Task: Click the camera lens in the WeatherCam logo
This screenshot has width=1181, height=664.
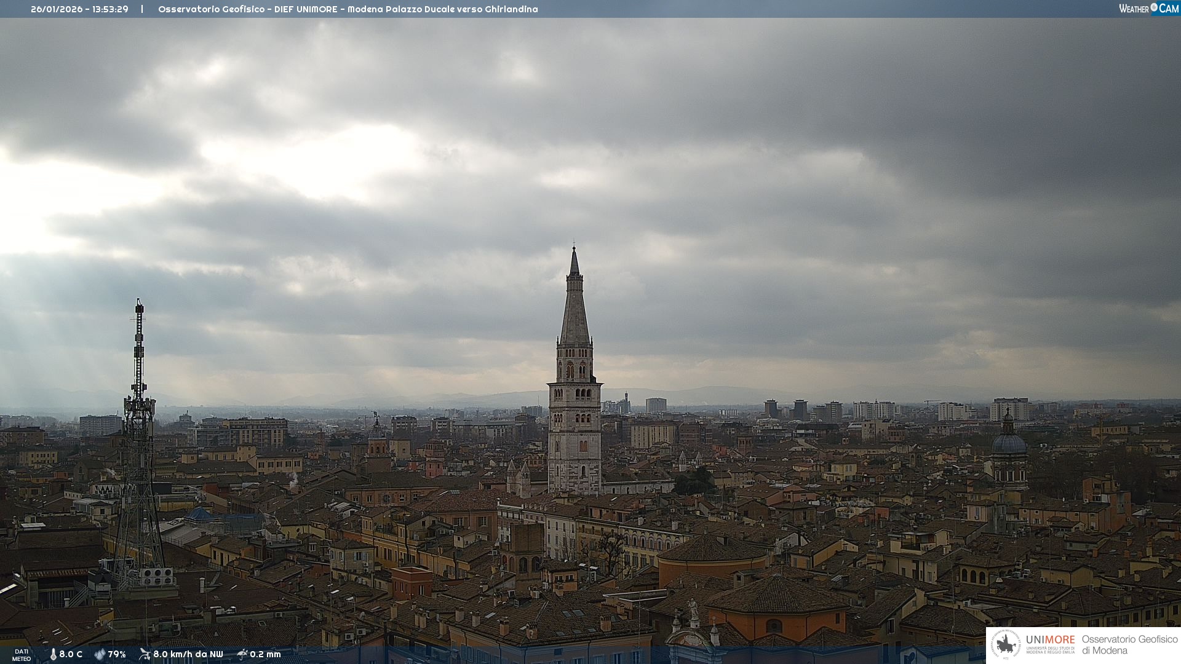Action: click(1154, 7)
